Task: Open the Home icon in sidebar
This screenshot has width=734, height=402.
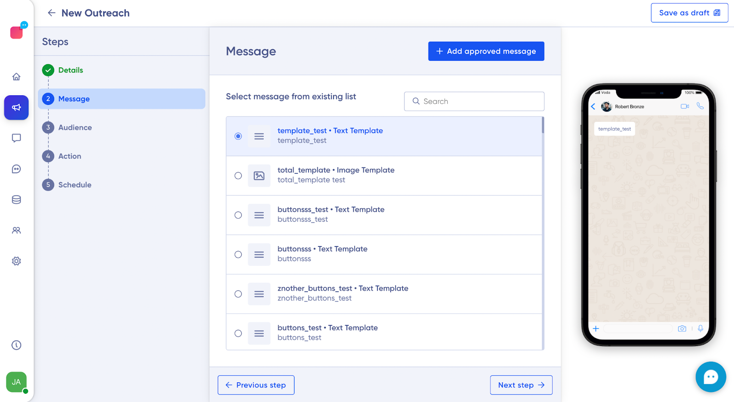Action: point(17,77)
